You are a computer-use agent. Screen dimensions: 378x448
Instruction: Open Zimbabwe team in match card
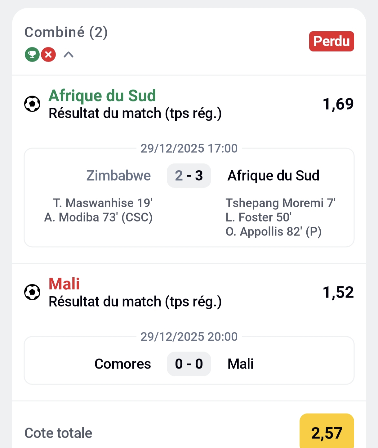coord(118,176)
